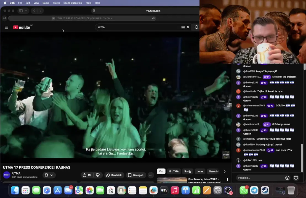Toggle Safari sidebar panel
This screenshot has height=198, width=306.
[21, 11]
